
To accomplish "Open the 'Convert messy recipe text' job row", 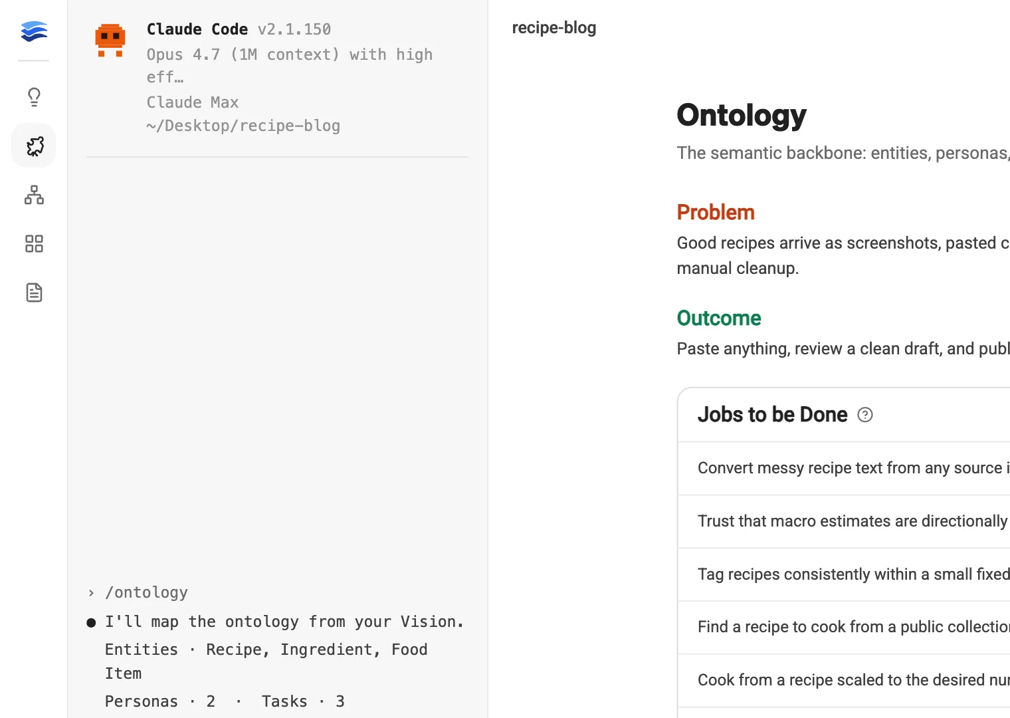I will 844,468.
